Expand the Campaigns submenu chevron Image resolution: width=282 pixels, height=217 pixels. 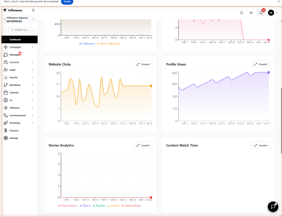pyautogui.click(x=33, y=47)
